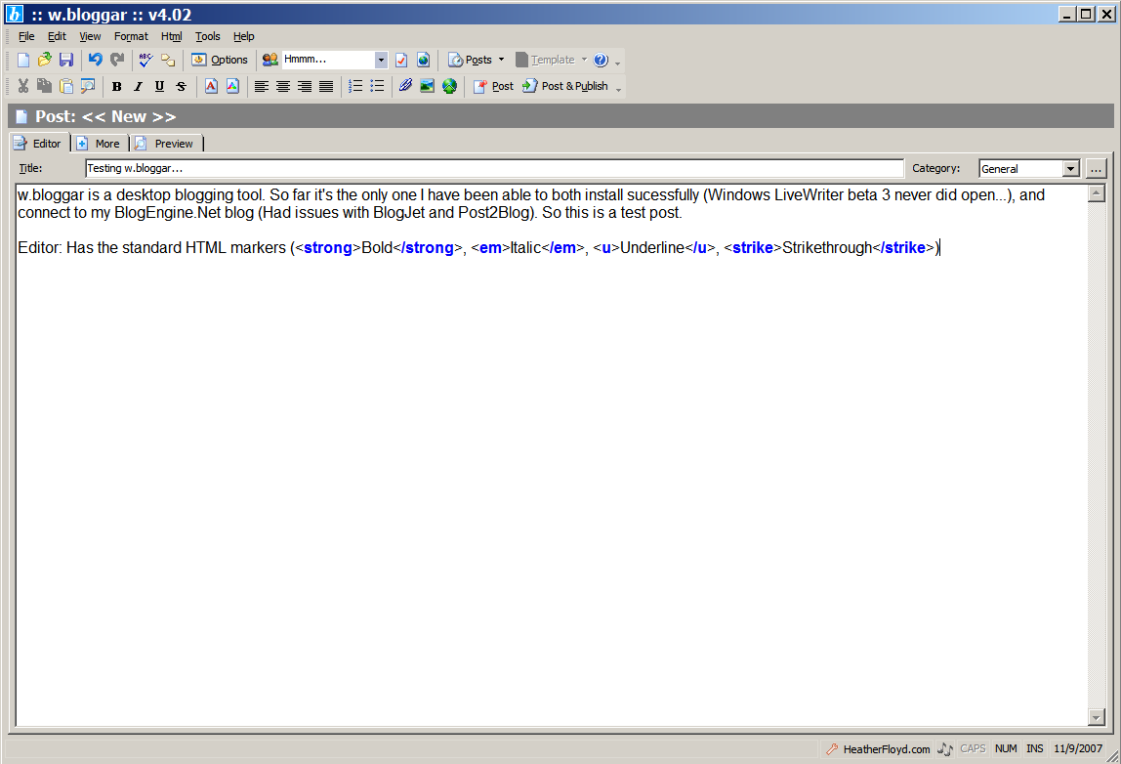Image resolution: width=1121 pixels, height=764 pixels.
Task: Click the music note status bar icon
Action: click(x=944, y=749)
